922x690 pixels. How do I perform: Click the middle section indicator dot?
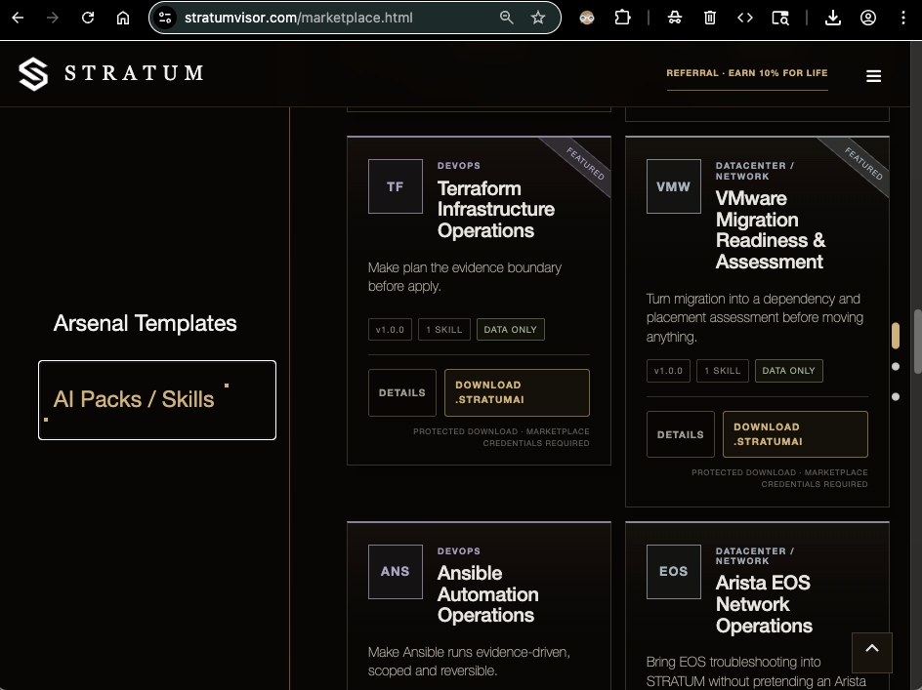click(x=895, y=366)
